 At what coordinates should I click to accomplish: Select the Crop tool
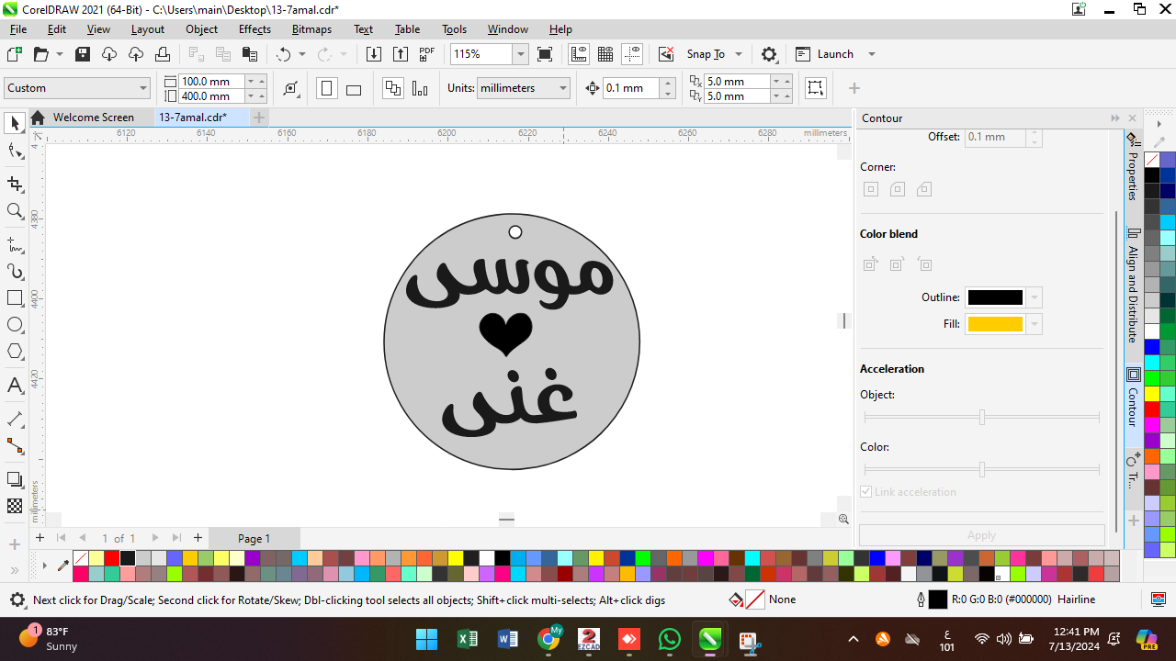(x=15, y=184)
